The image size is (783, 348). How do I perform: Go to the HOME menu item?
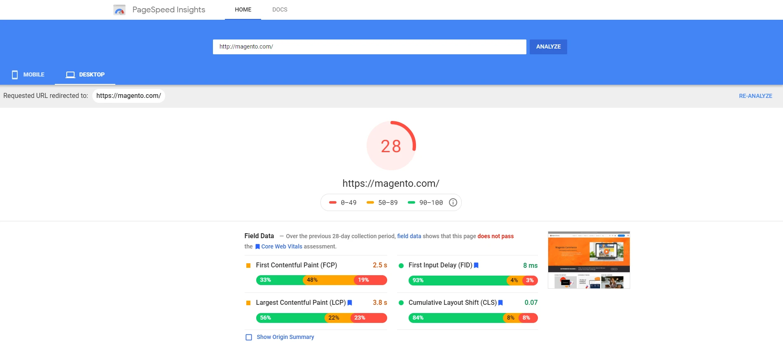(243, 9)
